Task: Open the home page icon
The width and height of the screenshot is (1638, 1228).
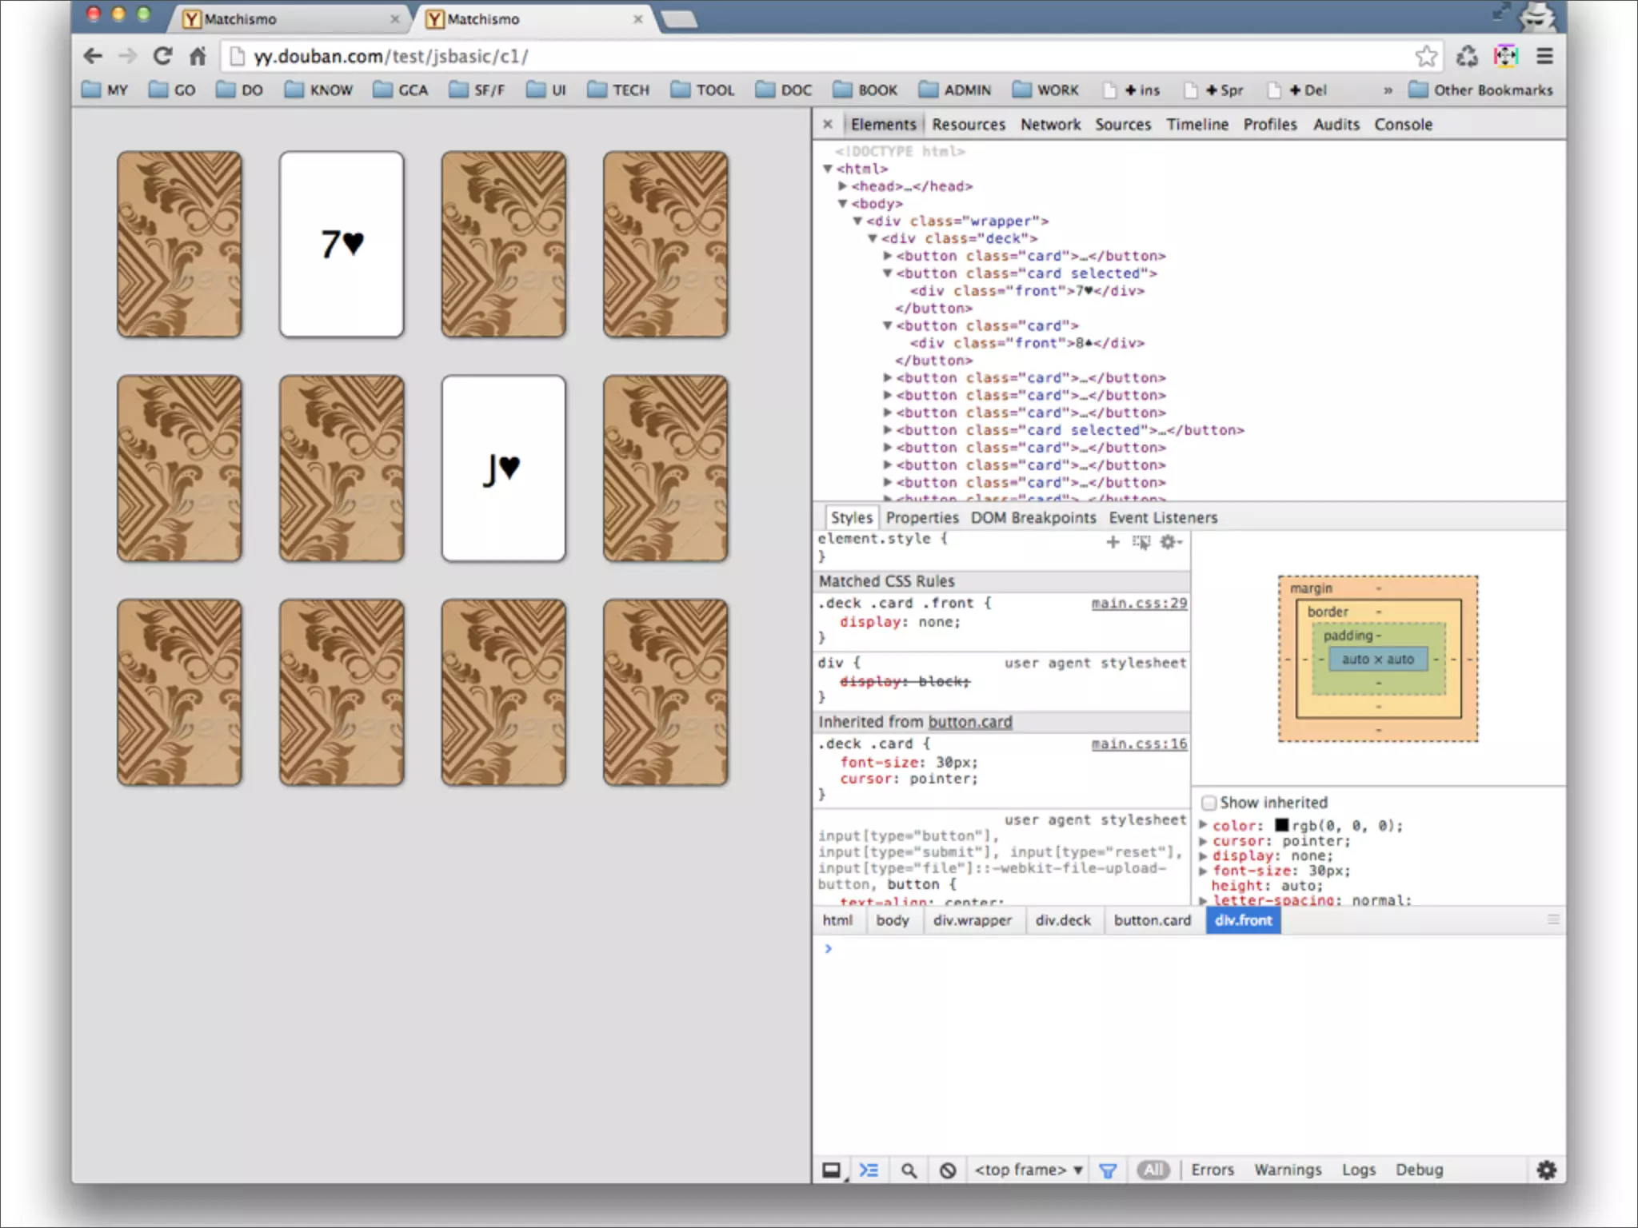Action: pyautogui.click(x=198, y=56)
